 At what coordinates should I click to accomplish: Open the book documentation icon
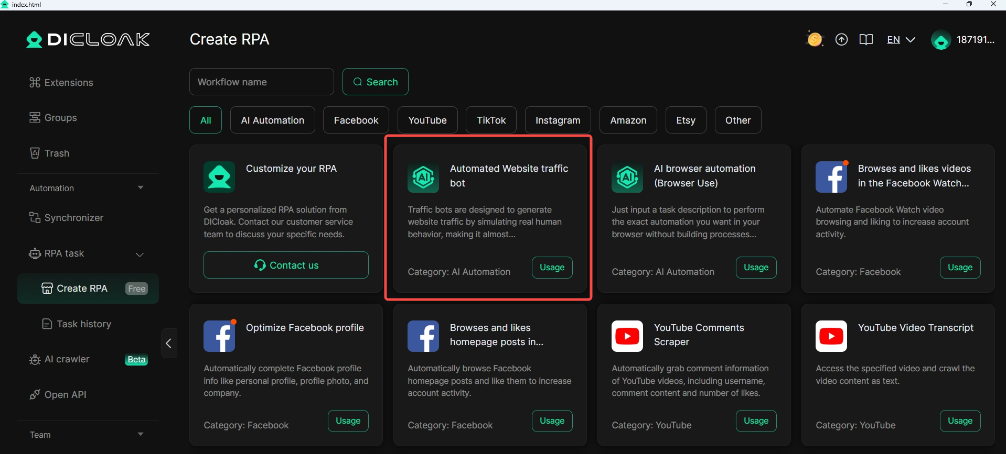point(866,40)
